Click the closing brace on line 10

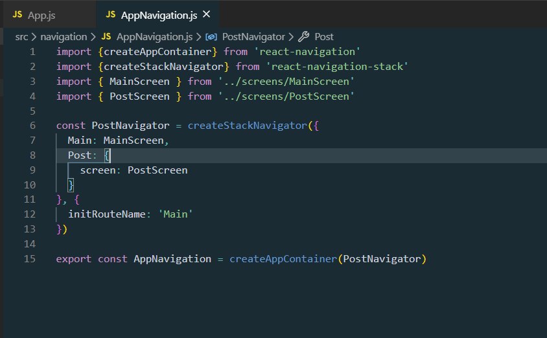71,185
